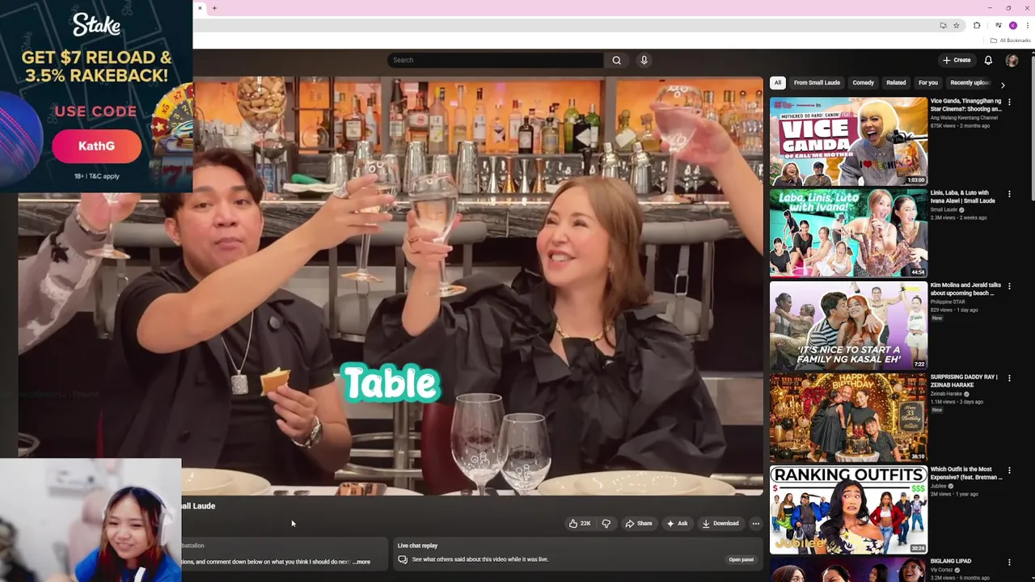Click the Zeinab Harake channel name
This screenshot has height=582, width=1035.
click(x=946, y=394)
